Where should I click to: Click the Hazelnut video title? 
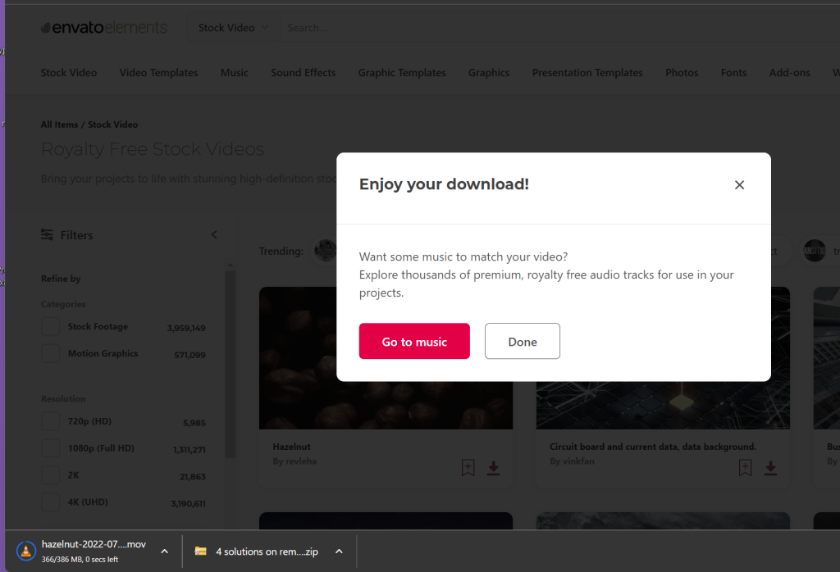(x=291, y=447)
